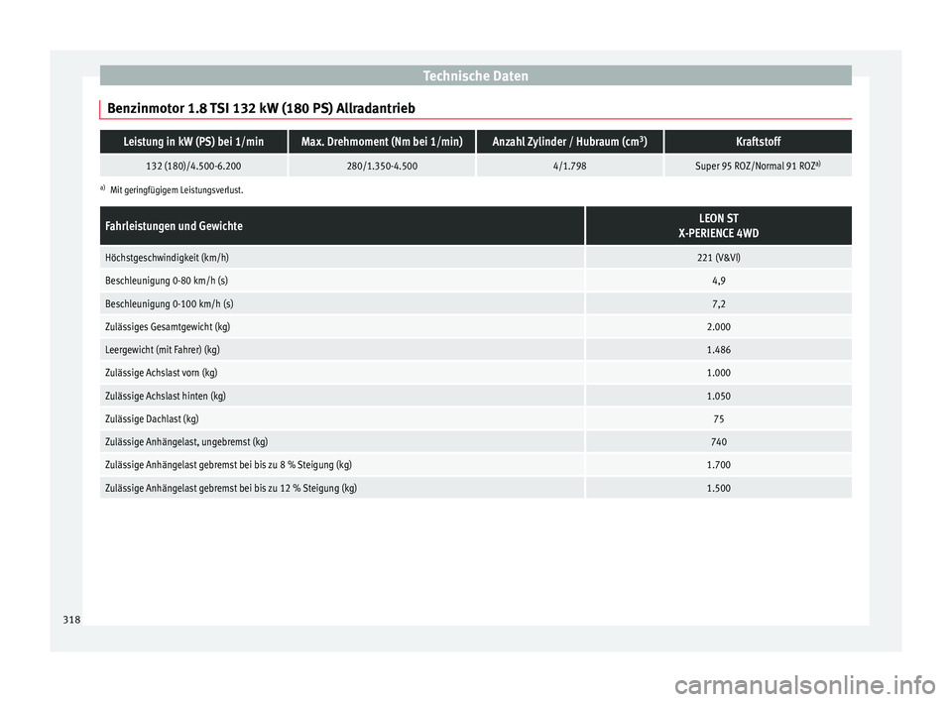The width and height of the screenshot is (952, 702).
Task: Select the row label 'Beschleunigung 0-100 km/h (s)'
Action: click(x=170, y=303)
